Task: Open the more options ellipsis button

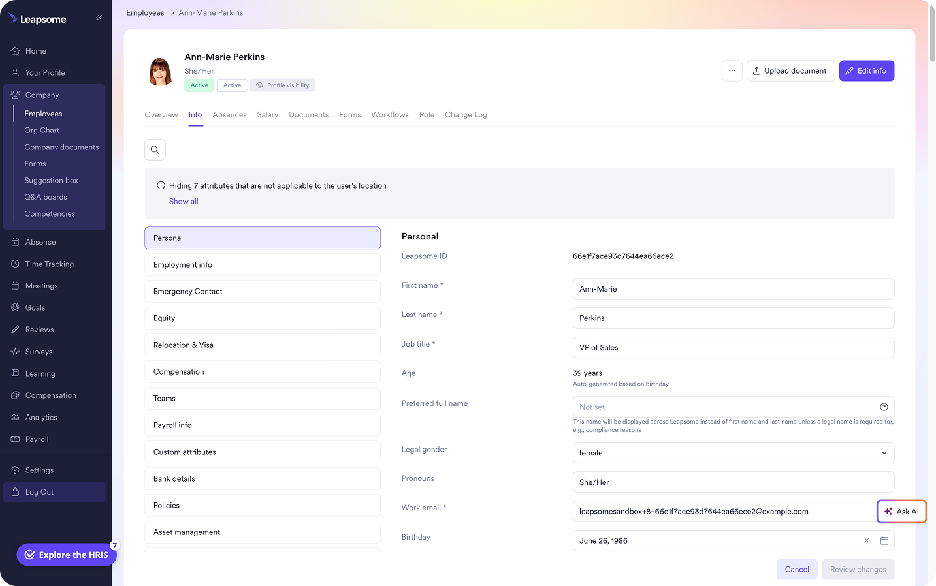Action: 732,70
